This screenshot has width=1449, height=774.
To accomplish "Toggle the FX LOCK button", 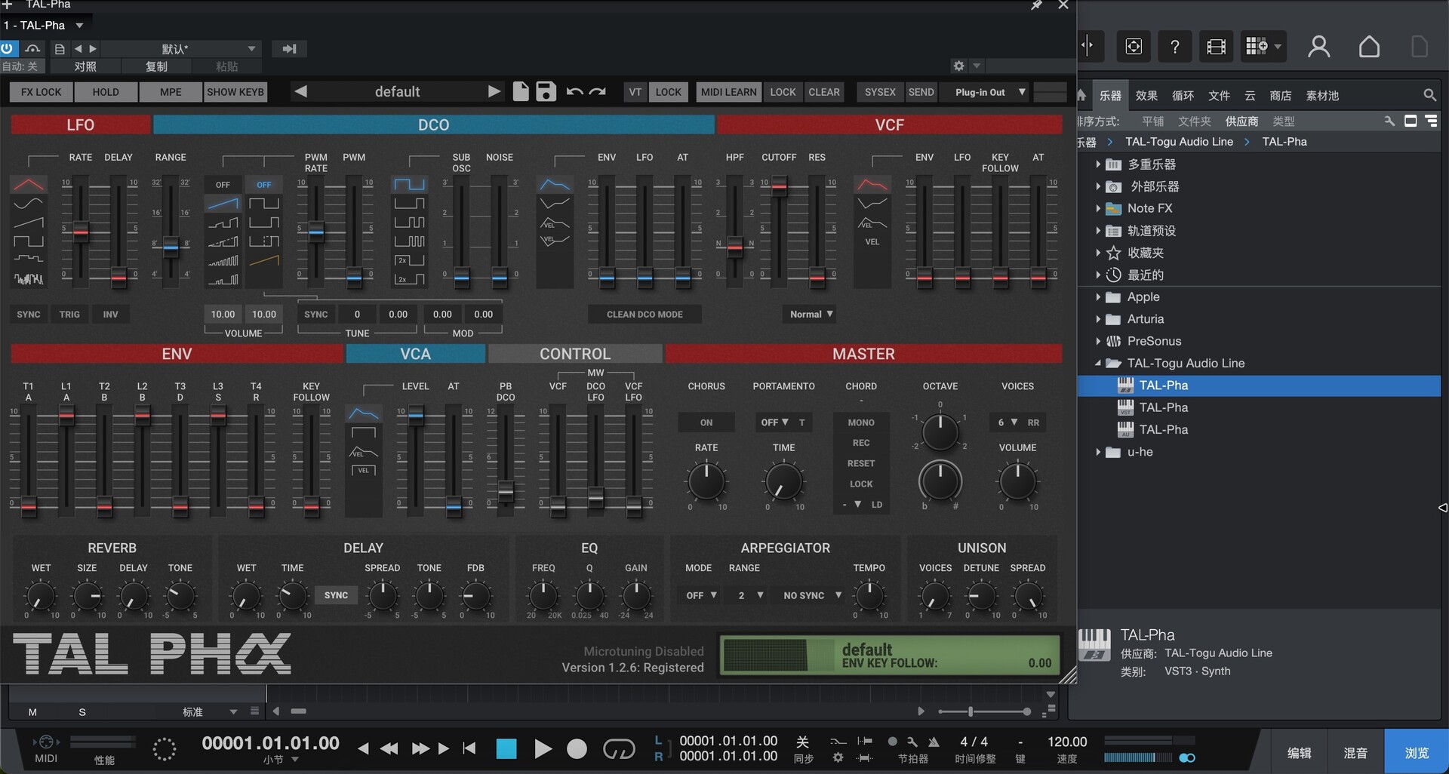I will 41,92.
